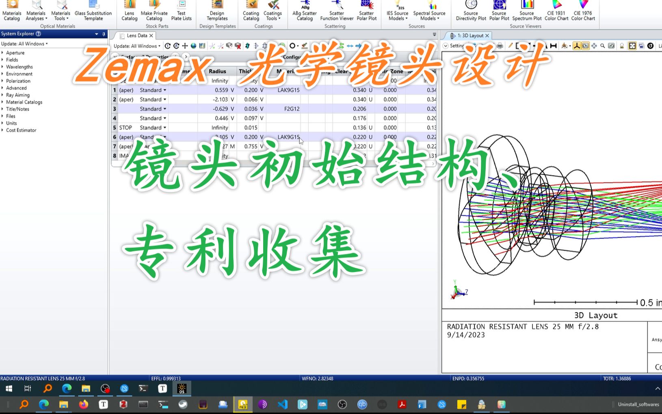Toggle the rotation axes tool in 3D Layout

pyautogui.click(x=577, y=46)
